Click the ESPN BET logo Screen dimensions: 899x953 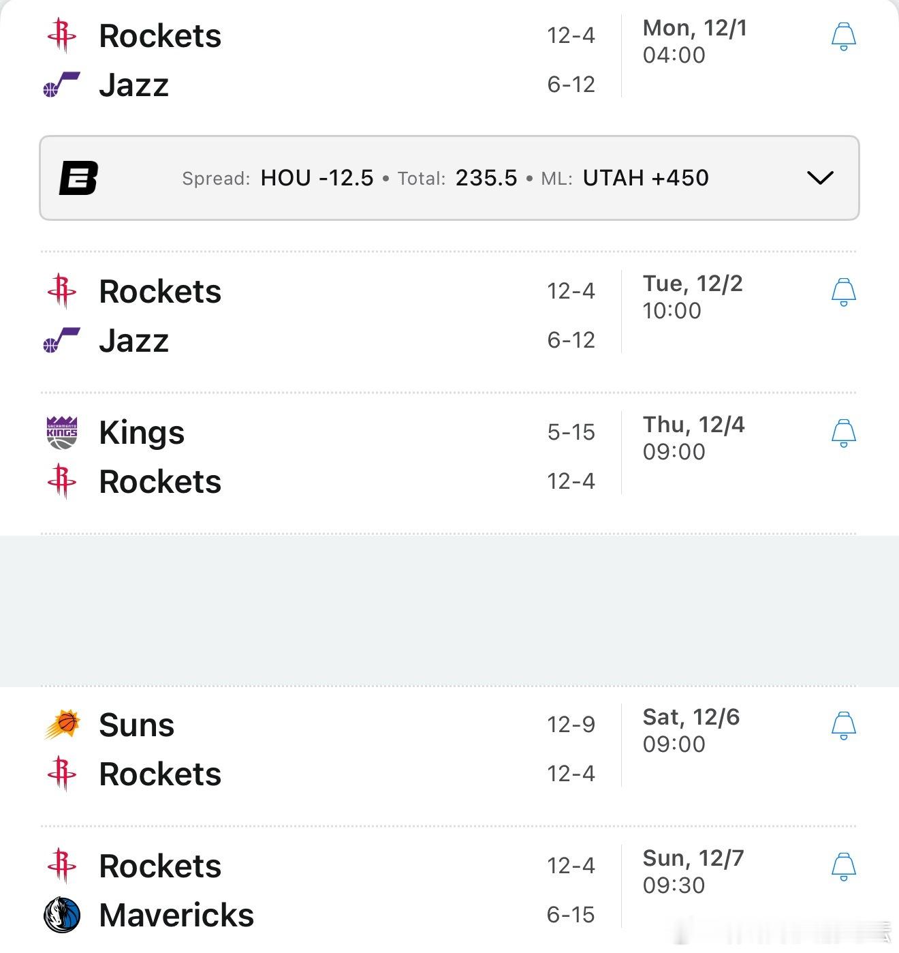pos(78,178)
